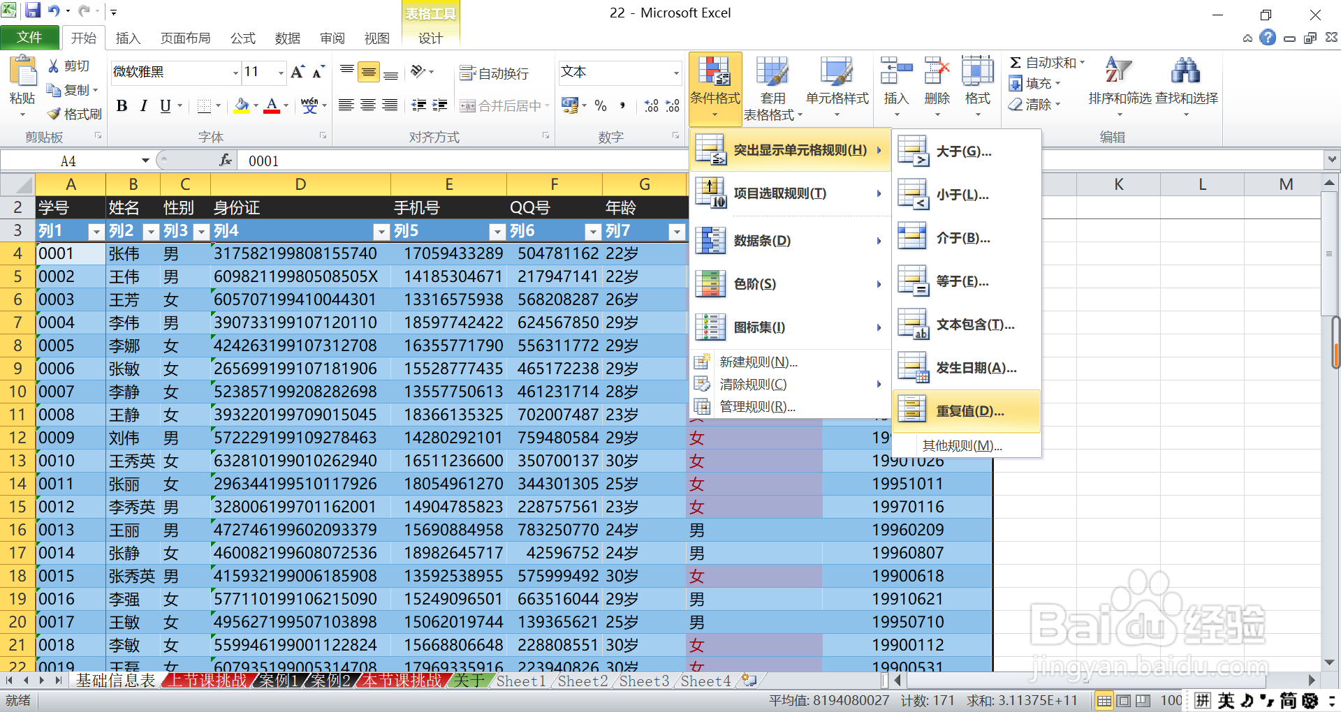
Task: Open AutoSum (自动求和) dropdown arrow
Action: pyautogui.click(x=1082, y=63)
